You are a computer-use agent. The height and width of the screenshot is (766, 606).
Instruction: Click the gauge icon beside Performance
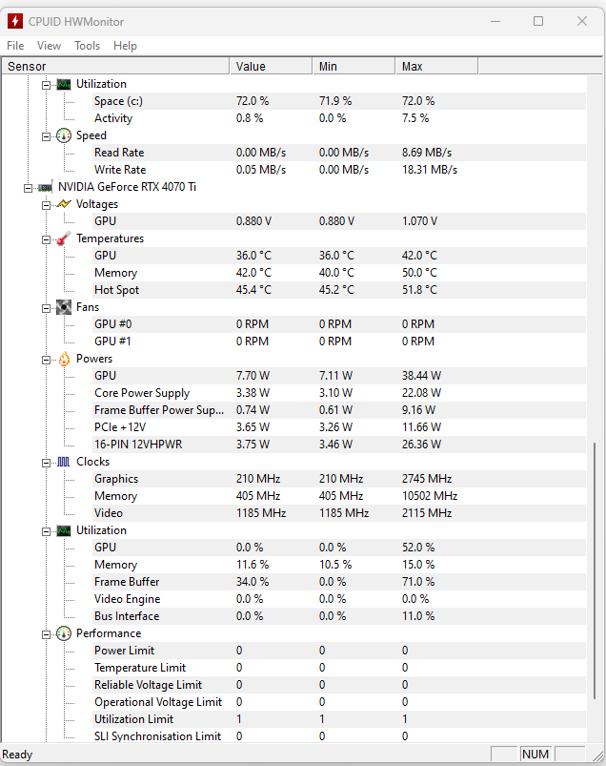[x=64, y=633]
